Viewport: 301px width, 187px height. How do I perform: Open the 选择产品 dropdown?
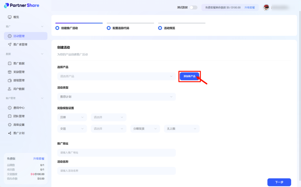pyautogui.click(x=116, y=76)
